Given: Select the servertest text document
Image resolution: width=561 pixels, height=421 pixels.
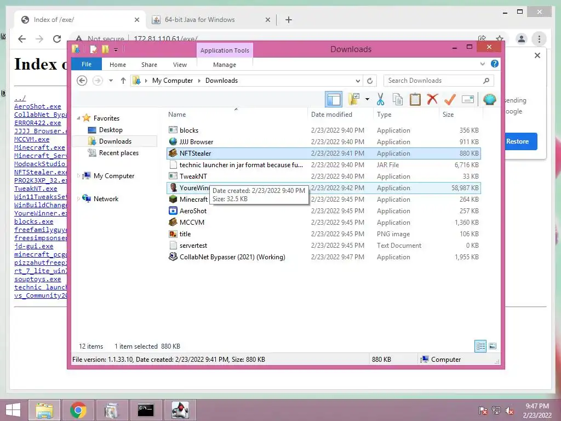Looking at the screenshot, I should [x=323, y=245].
